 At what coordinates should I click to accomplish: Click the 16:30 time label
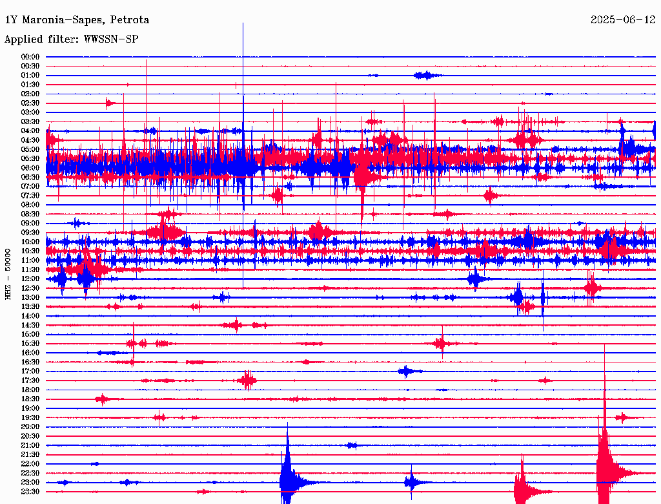coord(30,362)
